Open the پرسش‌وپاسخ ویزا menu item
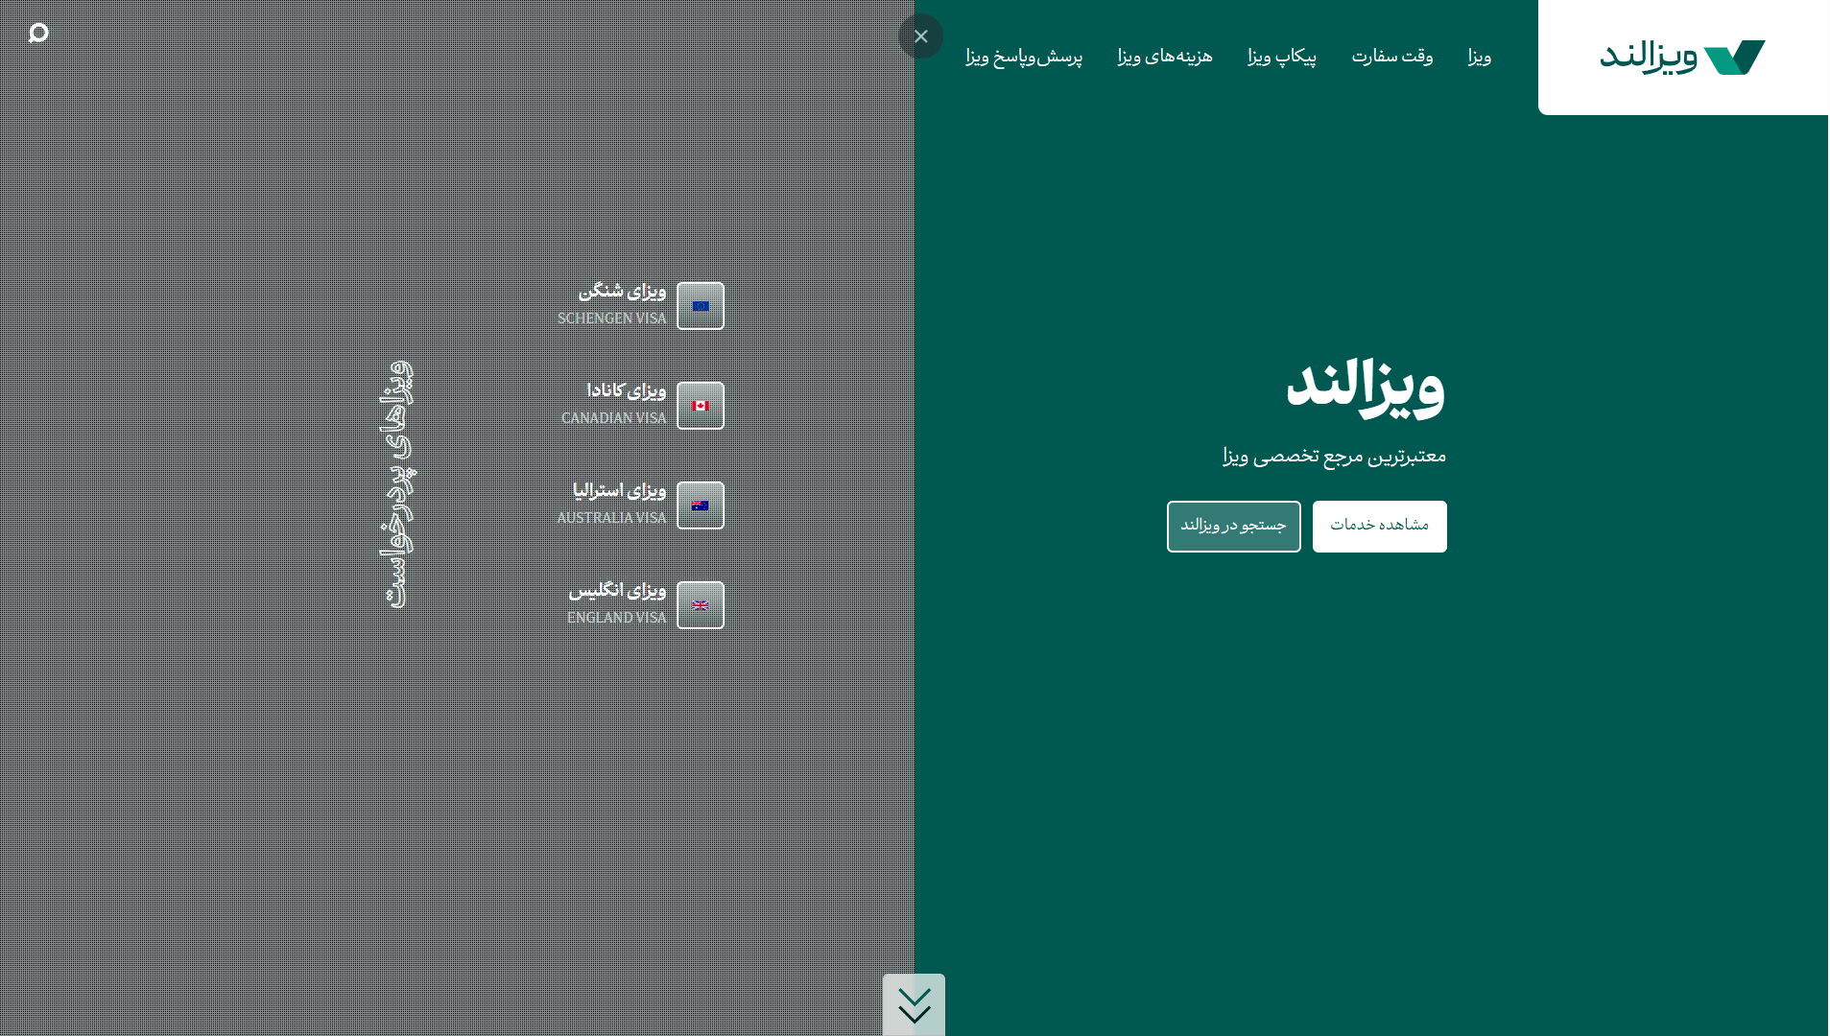This screenshot has width=1830, height=1036. [1023, 57]
